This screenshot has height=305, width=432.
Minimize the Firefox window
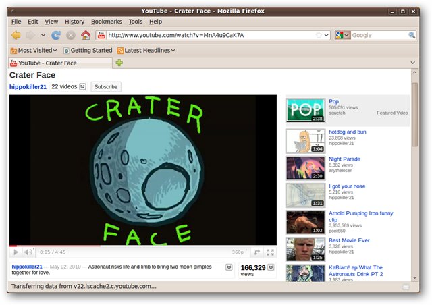tap(392, 11)
